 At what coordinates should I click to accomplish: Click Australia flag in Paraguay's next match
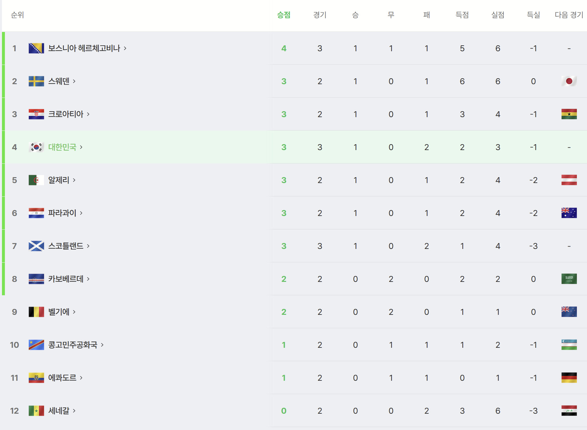(x=569, y=213)
